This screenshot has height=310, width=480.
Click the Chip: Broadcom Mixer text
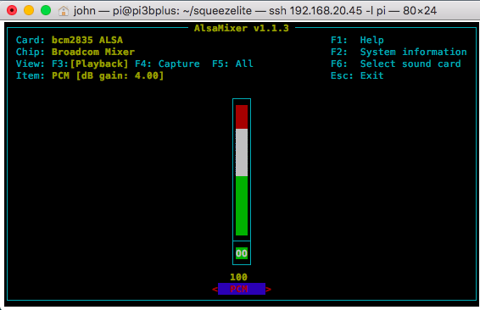pos(75,52)
